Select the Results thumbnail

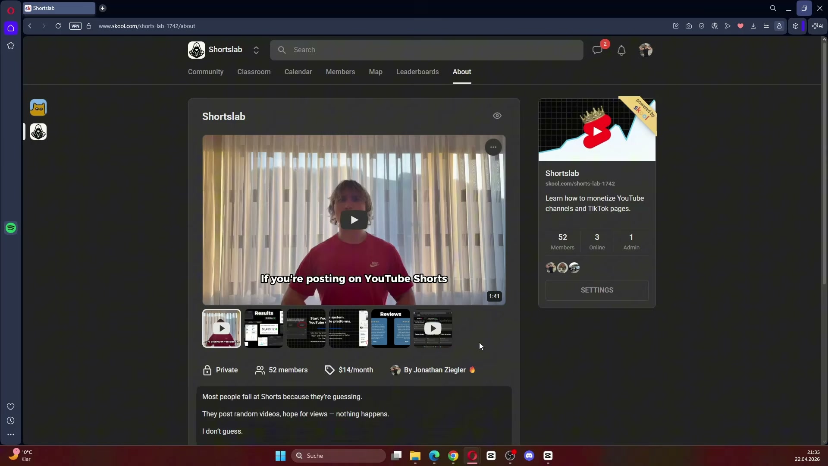(x=264, y=328)
